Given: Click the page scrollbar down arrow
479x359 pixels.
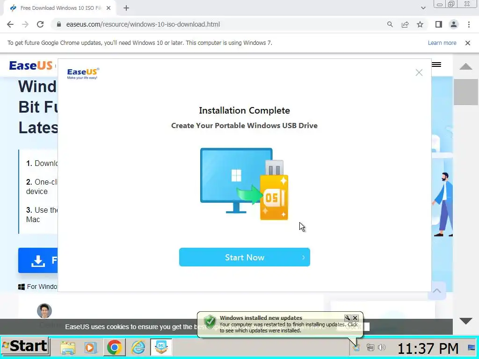Looking at the screenshot, I should [465, 321].
